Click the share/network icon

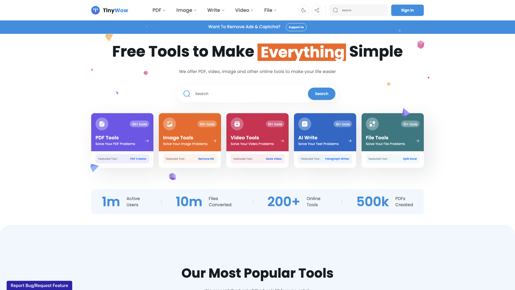click(x=317, y=10)
